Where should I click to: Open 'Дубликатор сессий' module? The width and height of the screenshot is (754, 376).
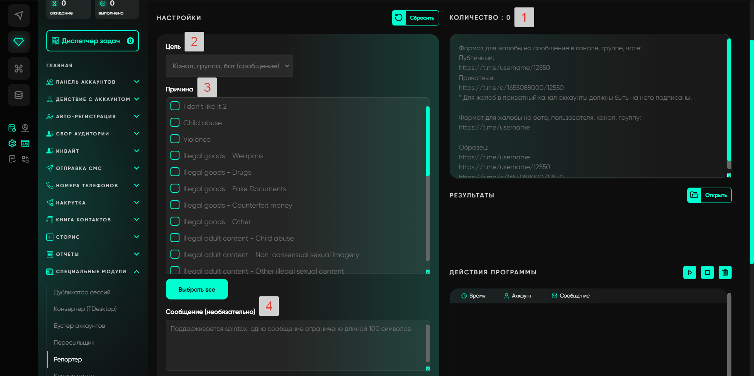coord(82,292)
